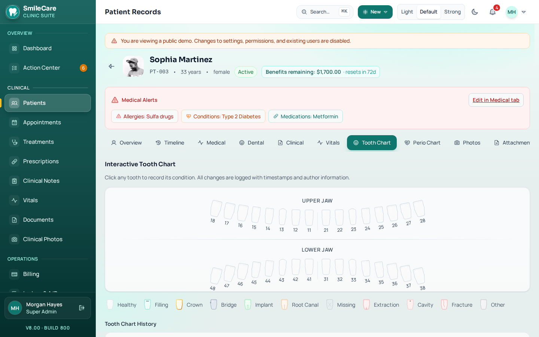Click tooth 14 in upper jaw
The image size is (539, 337).
pyautogui.click(x=269, y=216)
